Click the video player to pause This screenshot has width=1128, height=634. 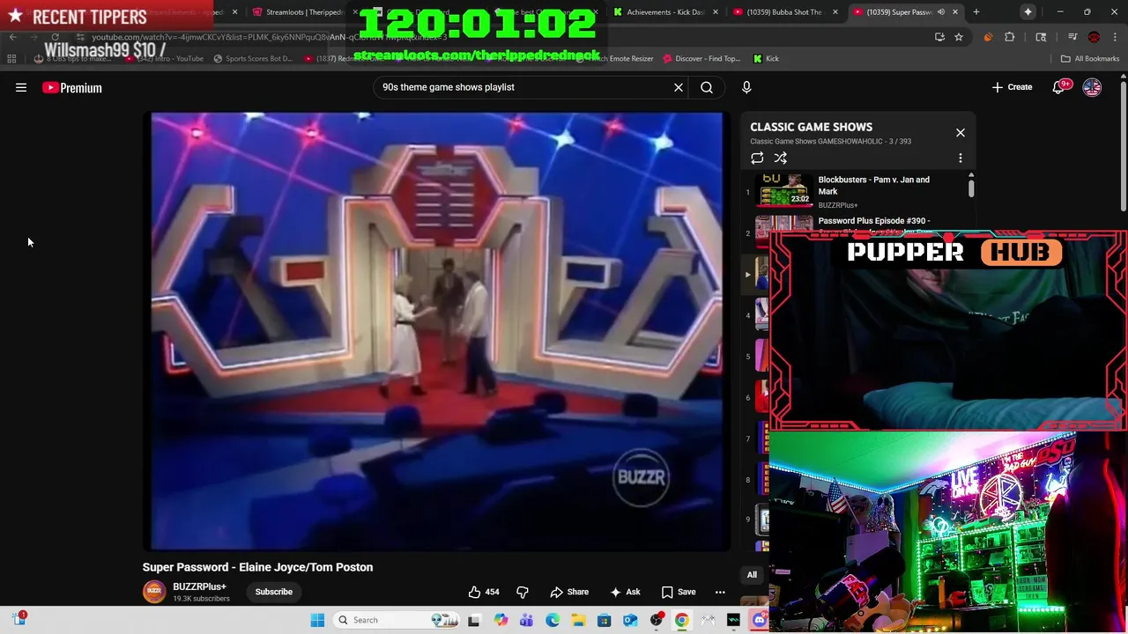click(x=437, y=331)
